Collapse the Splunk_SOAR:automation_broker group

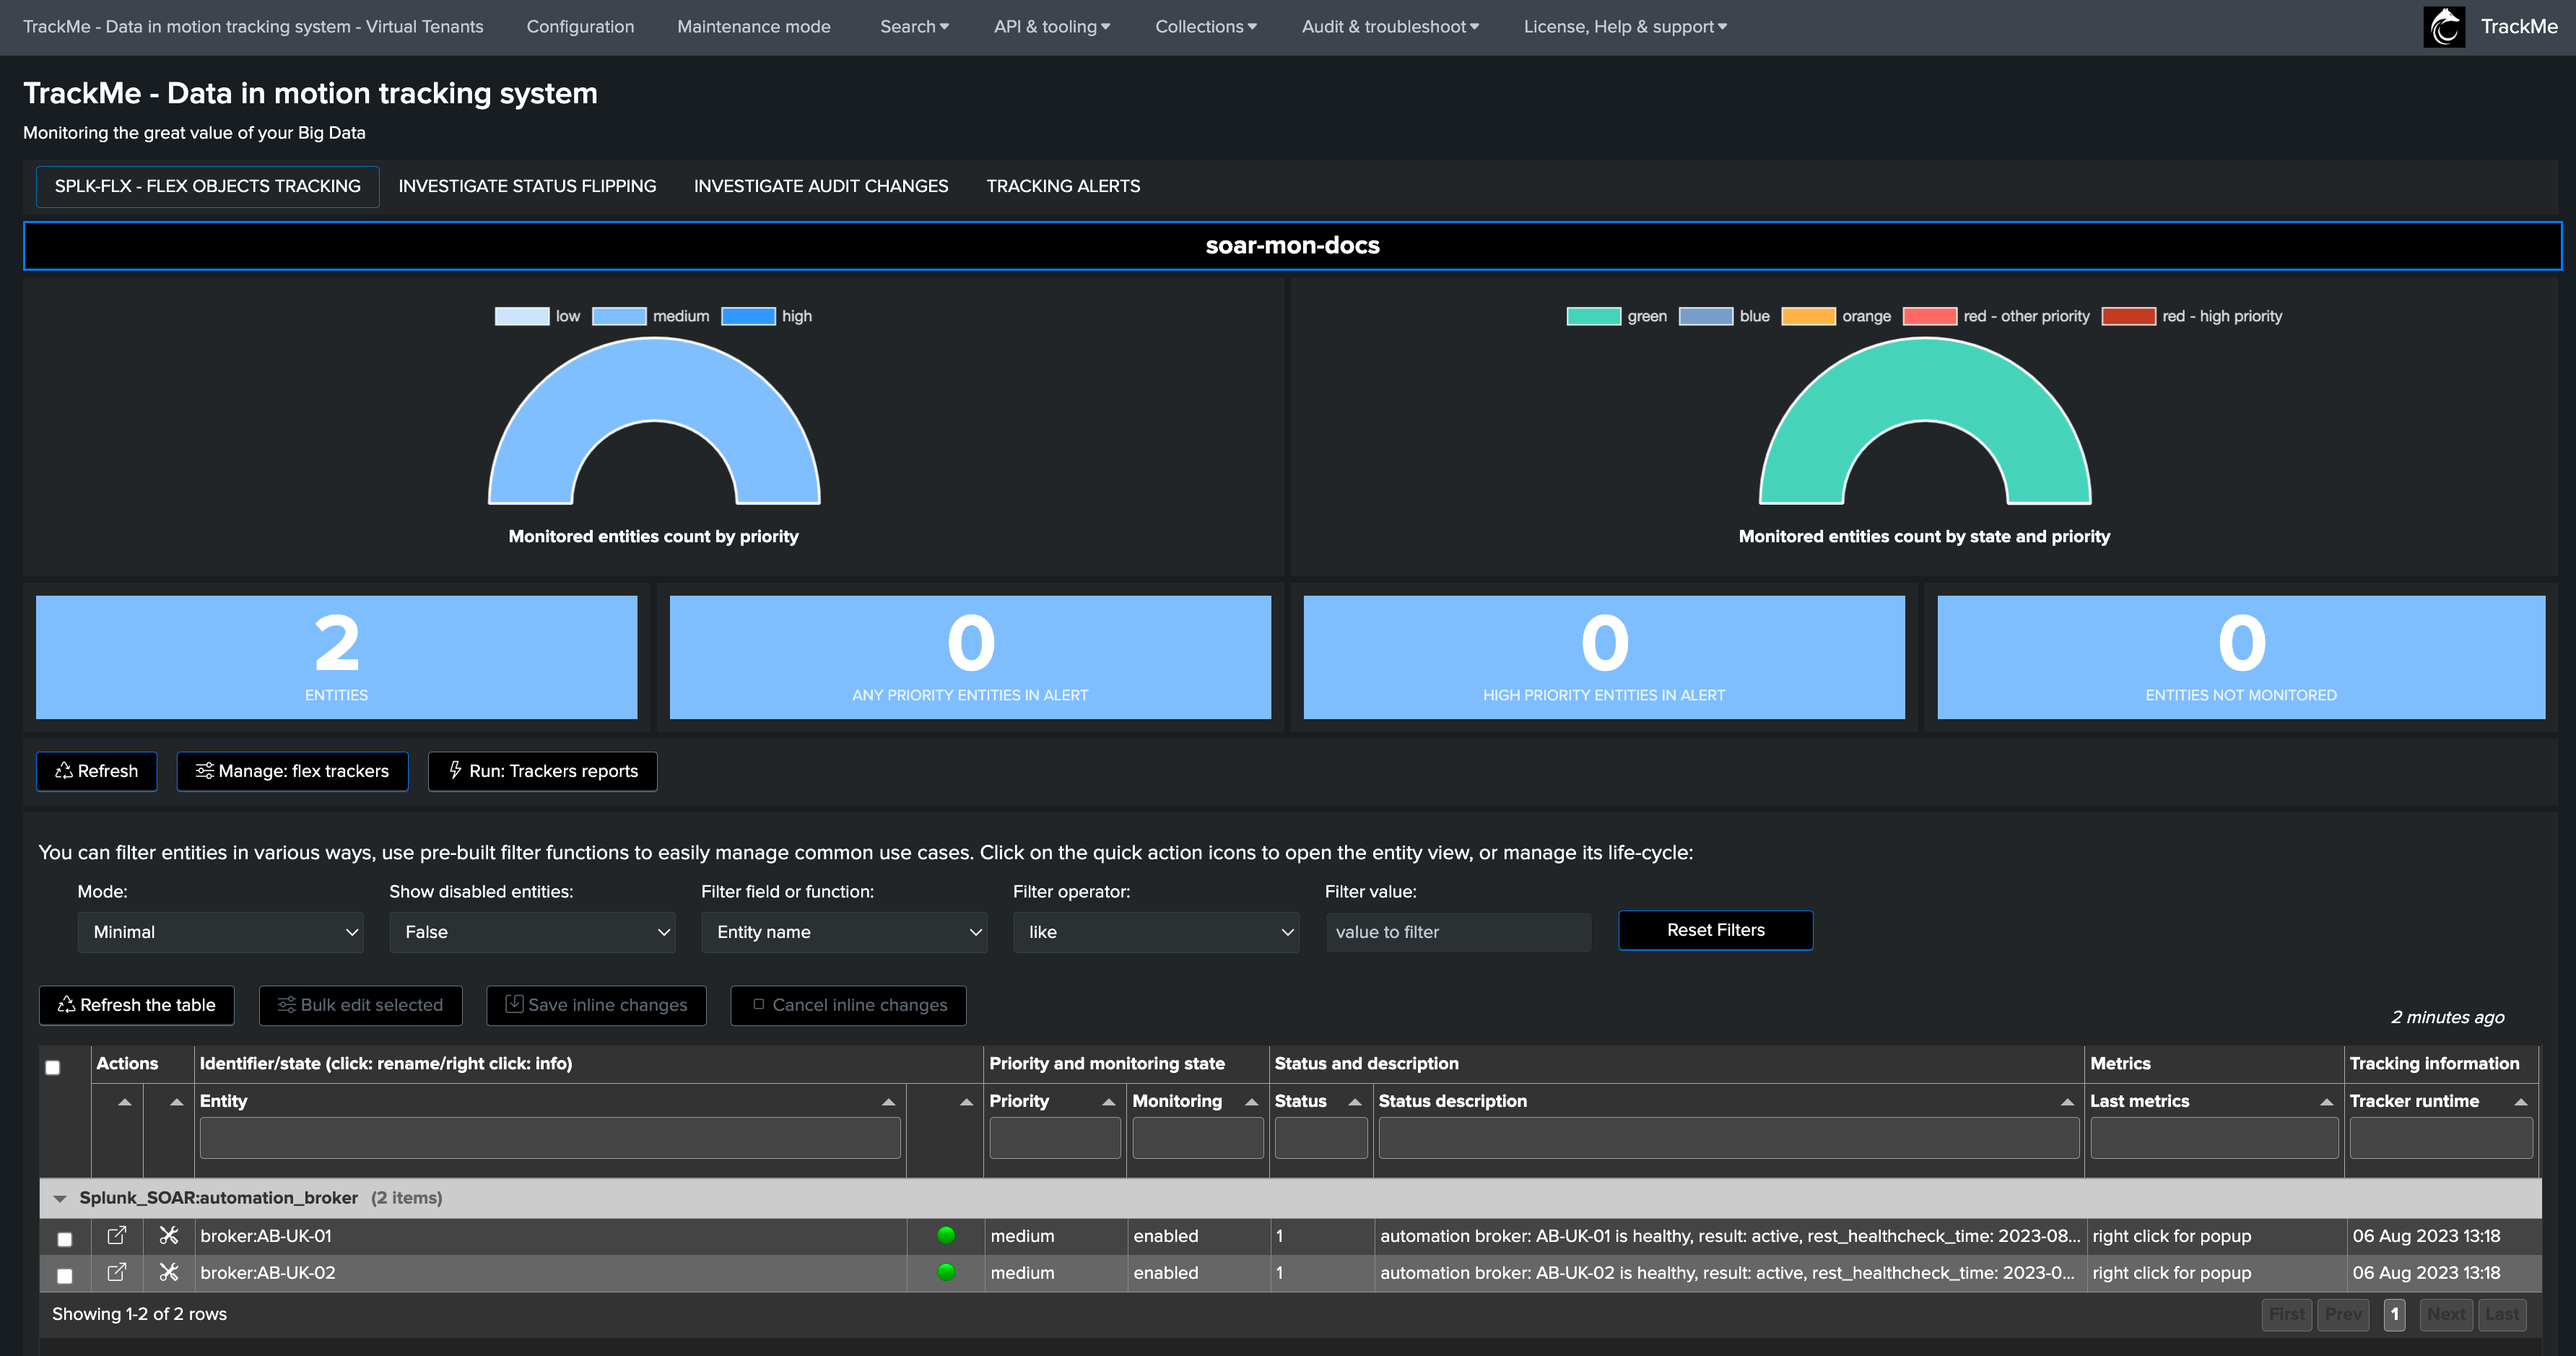[x=60, y=1198]
